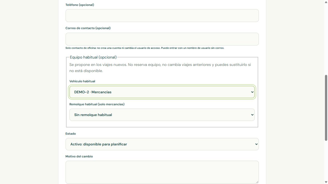Screen dimensions: 328x184
Task: Click the 'Equipo habitual (opcional)' legend text
Action: click(93, 57)
